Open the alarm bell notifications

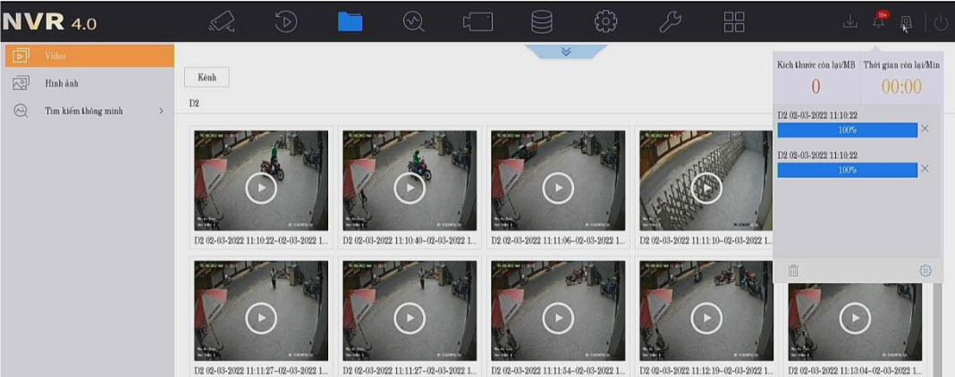click(879, 22)
